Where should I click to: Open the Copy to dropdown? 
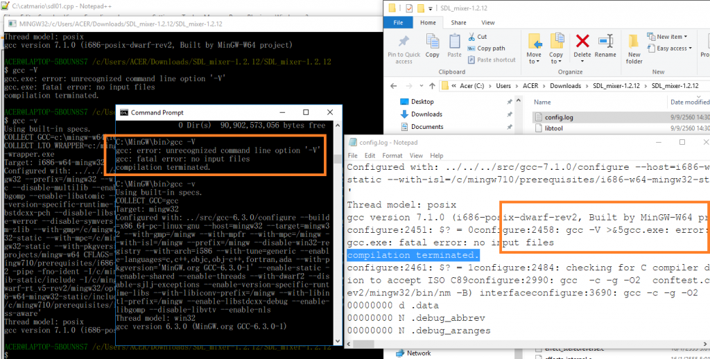556,58
